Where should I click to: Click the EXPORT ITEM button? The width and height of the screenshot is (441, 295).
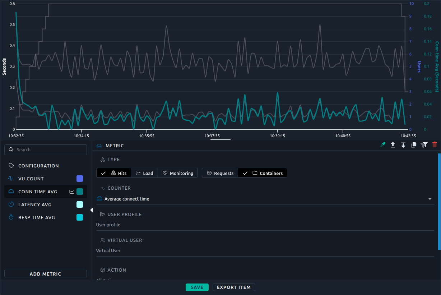[x=234, y=287]
